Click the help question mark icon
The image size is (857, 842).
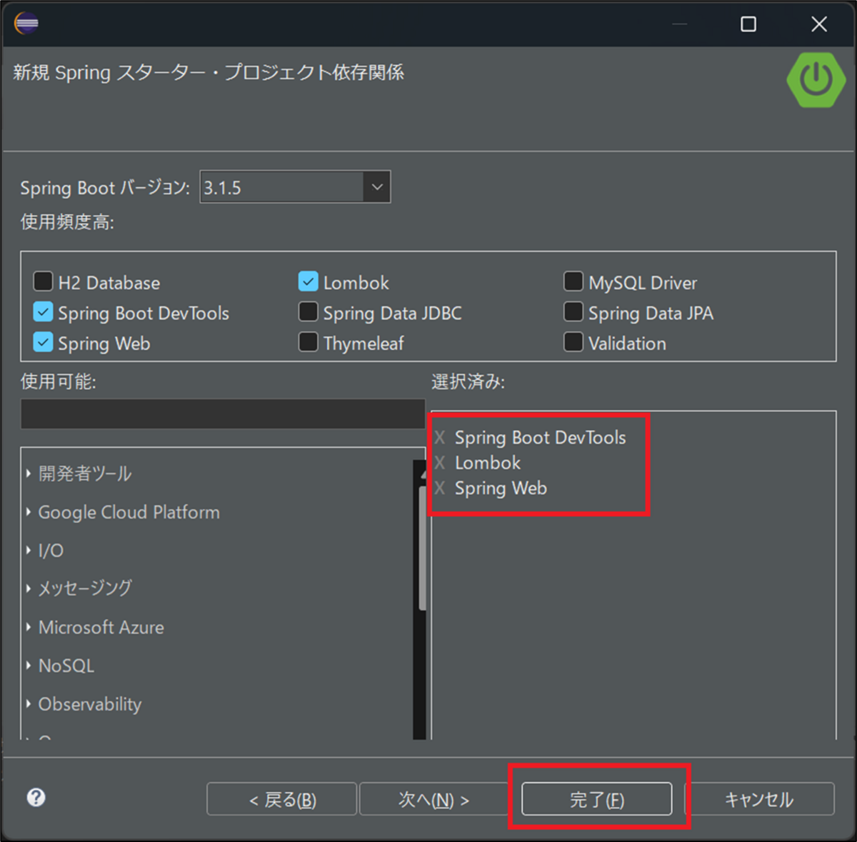pos(36,797)
